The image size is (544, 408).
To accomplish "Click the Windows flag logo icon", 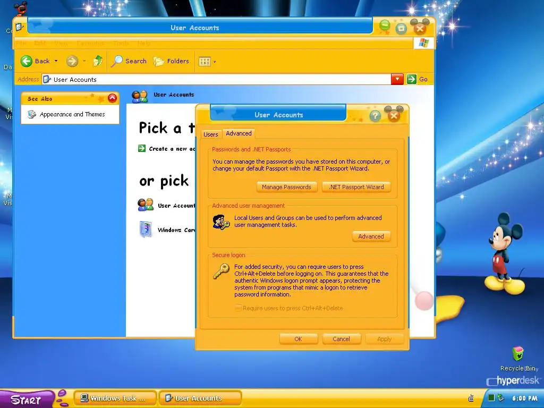I will 423,43.
